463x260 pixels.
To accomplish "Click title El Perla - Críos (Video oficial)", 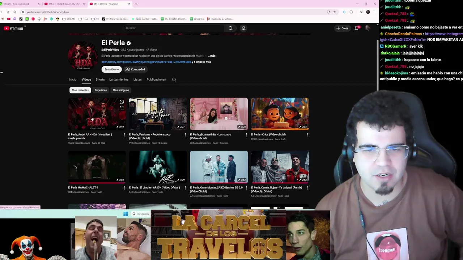I will [x=268, y=134].
